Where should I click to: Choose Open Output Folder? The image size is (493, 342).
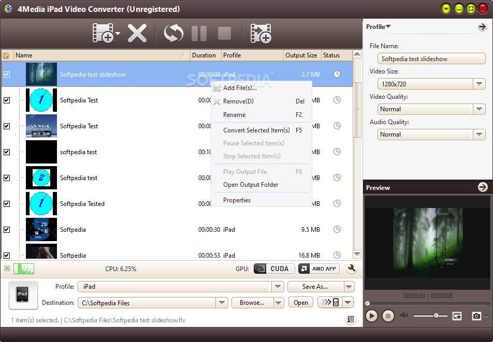[261, 185]
